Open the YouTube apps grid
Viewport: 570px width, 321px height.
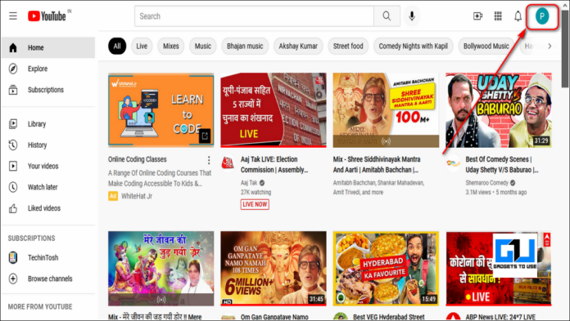pos(498,16)
